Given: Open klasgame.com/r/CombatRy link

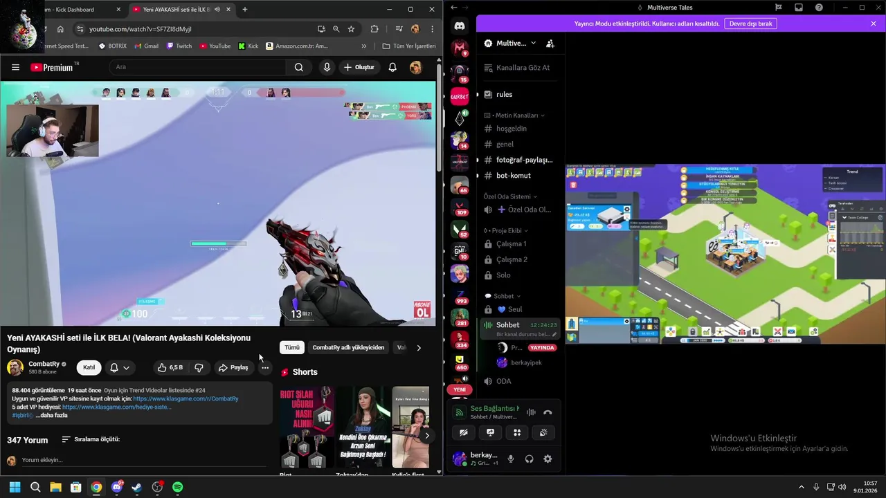Looking at the screenshot, I should tap(186, 399).
